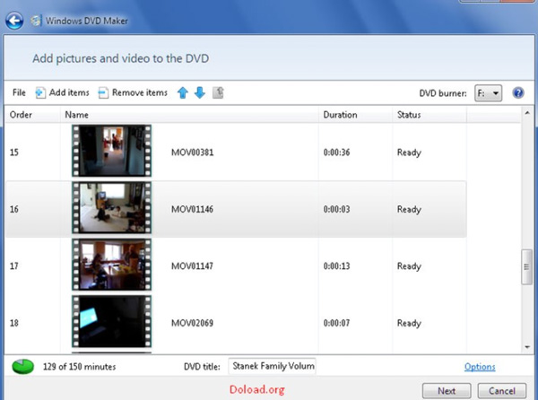Open the Options link
The height and width of the screenshot is (400, 538).
480,367
